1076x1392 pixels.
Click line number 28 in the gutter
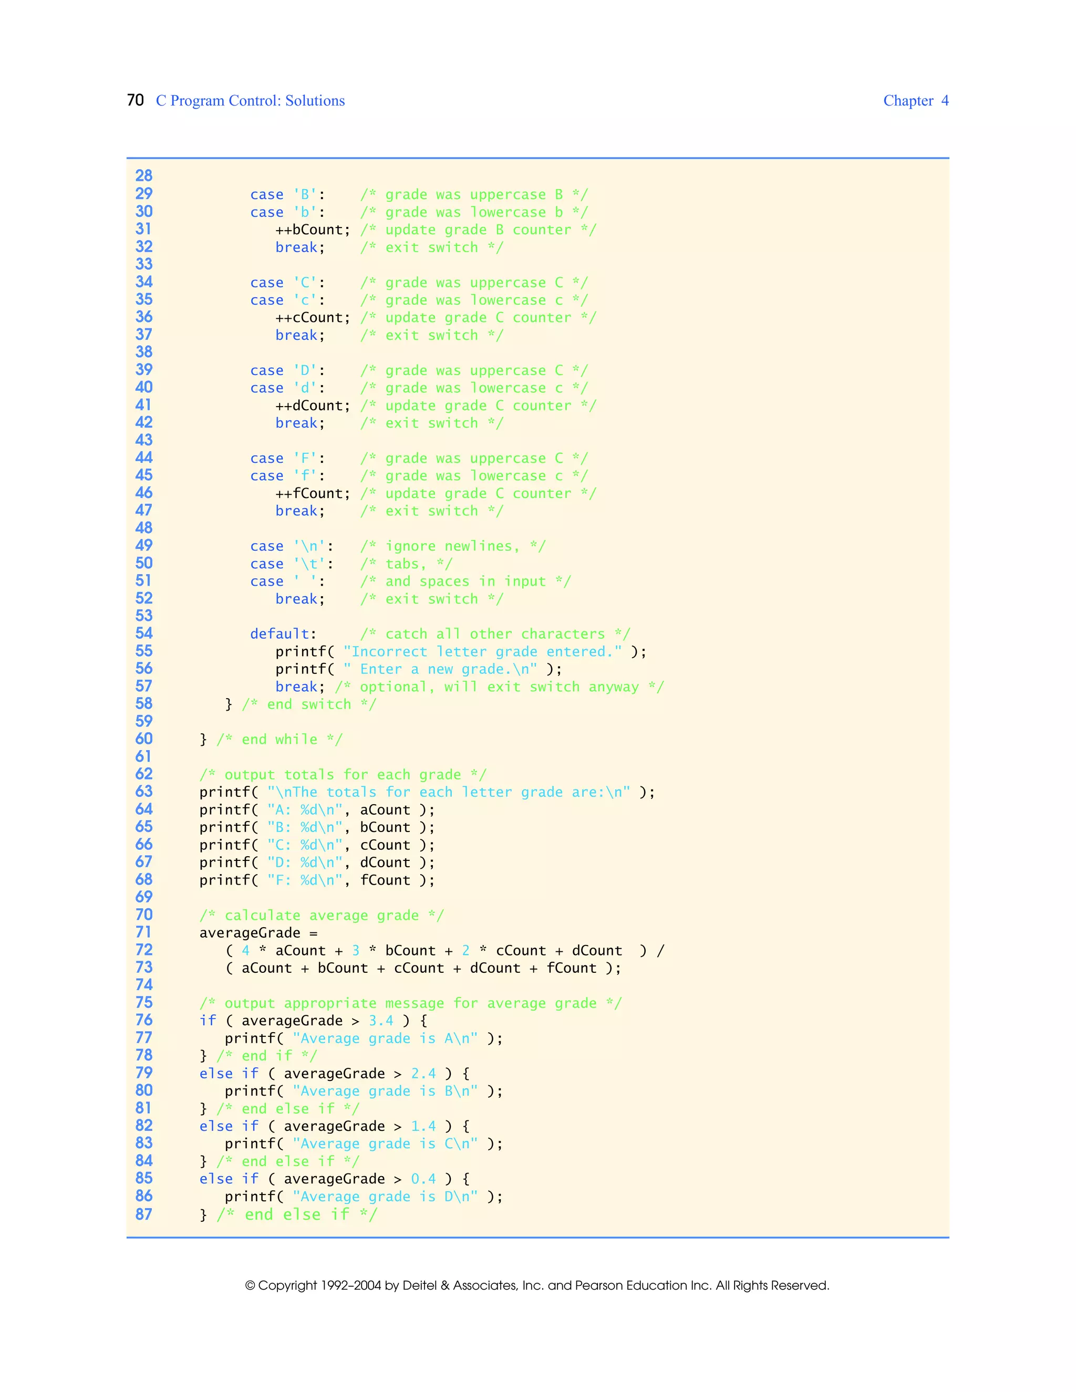(143, 176)
